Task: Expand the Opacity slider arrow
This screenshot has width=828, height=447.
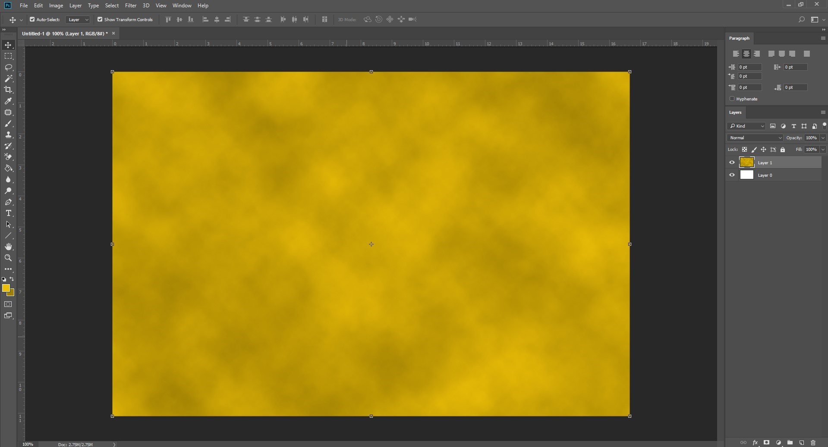Action: [823, 138]
